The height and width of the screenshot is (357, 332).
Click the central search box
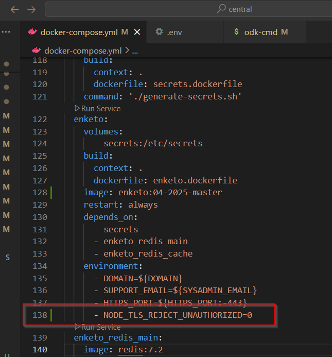tap(188, 9)
